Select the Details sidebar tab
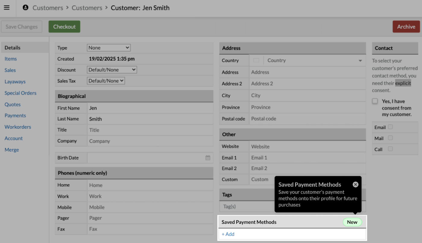The height and width of the screenshot is (243, 422). coord(25,48)
